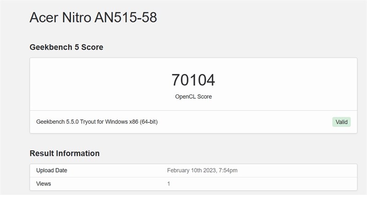Select the Views count value 1

168,184
